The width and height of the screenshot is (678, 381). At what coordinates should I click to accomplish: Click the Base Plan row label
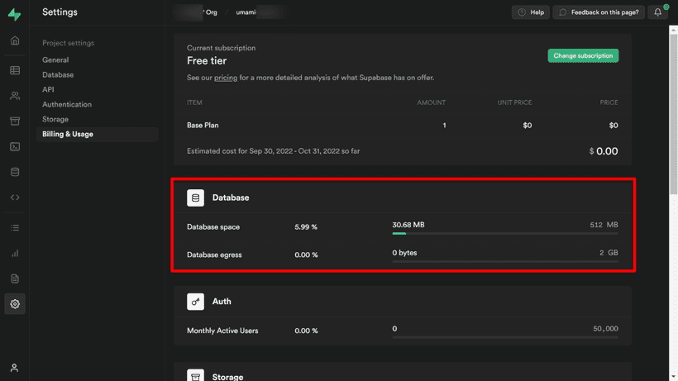click(203, 126)
